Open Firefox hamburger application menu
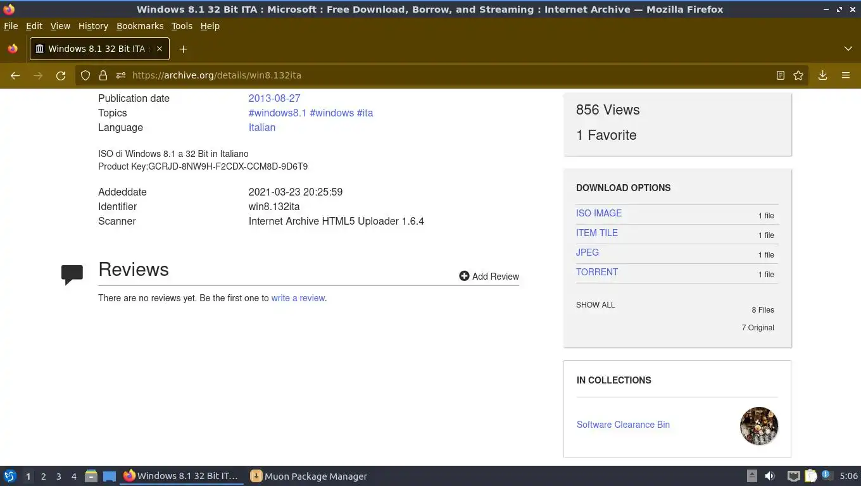The image size is (861, 486). pos(845,75)
